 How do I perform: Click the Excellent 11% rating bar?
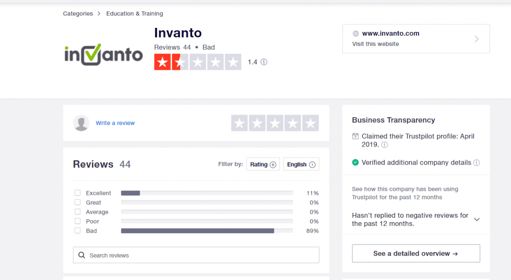(x=207, y=193)
